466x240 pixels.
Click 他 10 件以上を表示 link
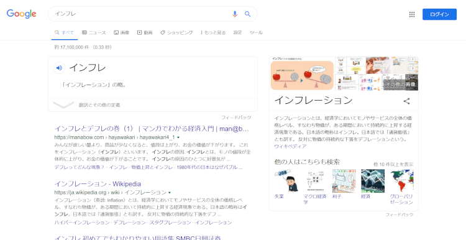coord(393,164)
